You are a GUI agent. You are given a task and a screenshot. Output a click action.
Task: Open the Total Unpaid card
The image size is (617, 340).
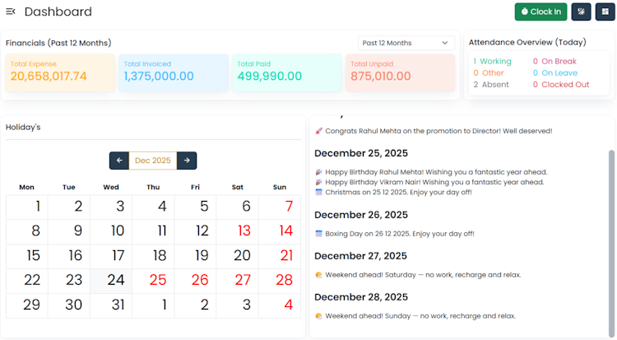click(x=400, y=72)
